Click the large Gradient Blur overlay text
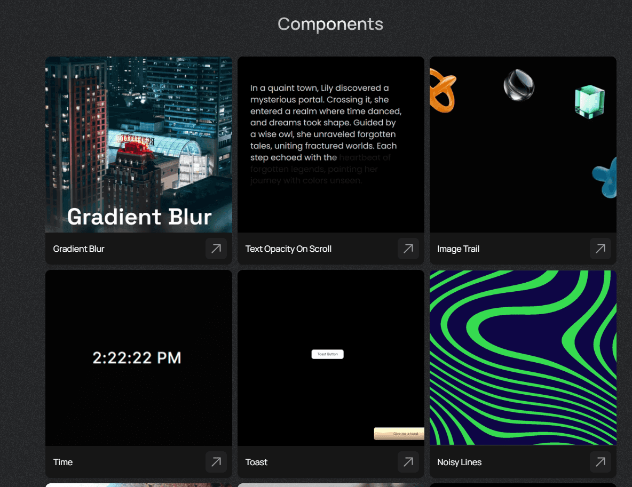Viewport: 632px width, 487px height. 139,217
